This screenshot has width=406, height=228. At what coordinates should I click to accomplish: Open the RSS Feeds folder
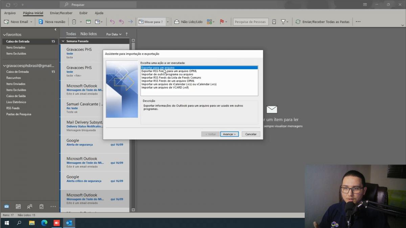13,108
